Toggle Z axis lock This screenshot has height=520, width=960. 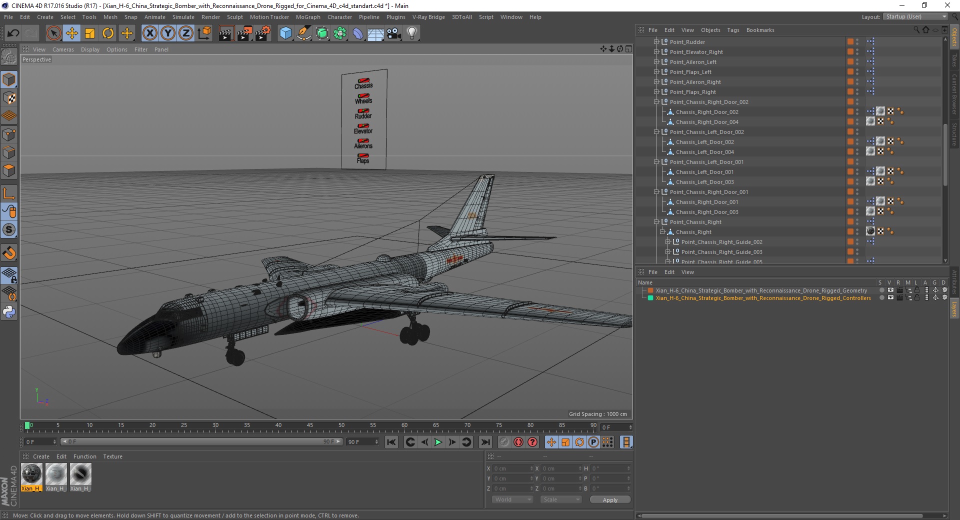(186, 33)
